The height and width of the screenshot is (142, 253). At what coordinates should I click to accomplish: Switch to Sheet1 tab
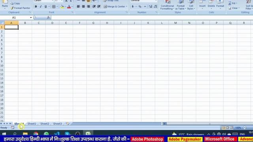(32, 124)
